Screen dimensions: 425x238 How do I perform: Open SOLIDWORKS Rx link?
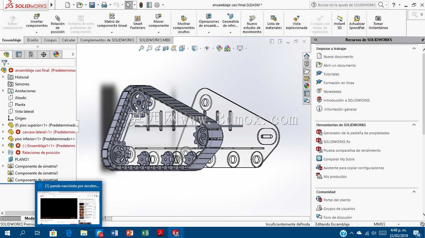point(337,142)
